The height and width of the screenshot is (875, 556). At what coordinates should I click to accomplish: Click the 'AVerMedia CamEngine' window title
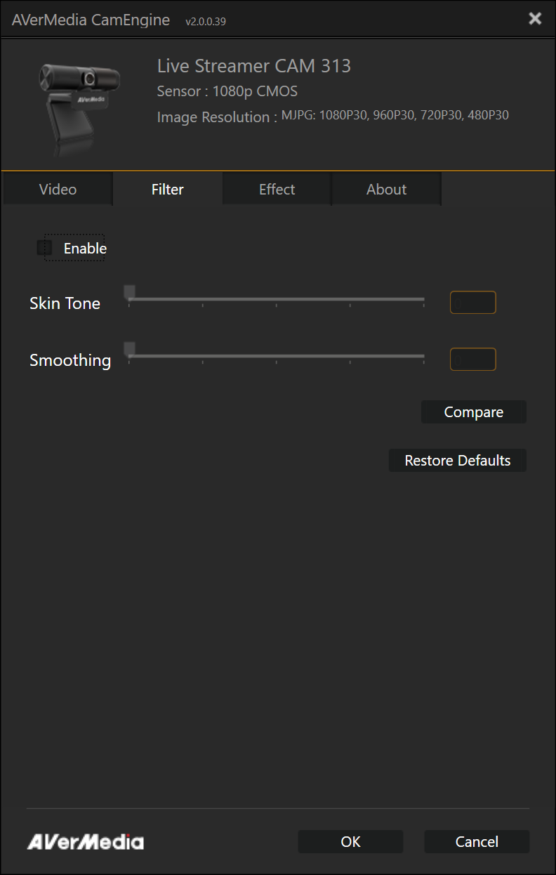(91, 20)
